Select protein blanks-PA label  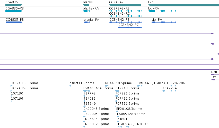pos(91,20)
